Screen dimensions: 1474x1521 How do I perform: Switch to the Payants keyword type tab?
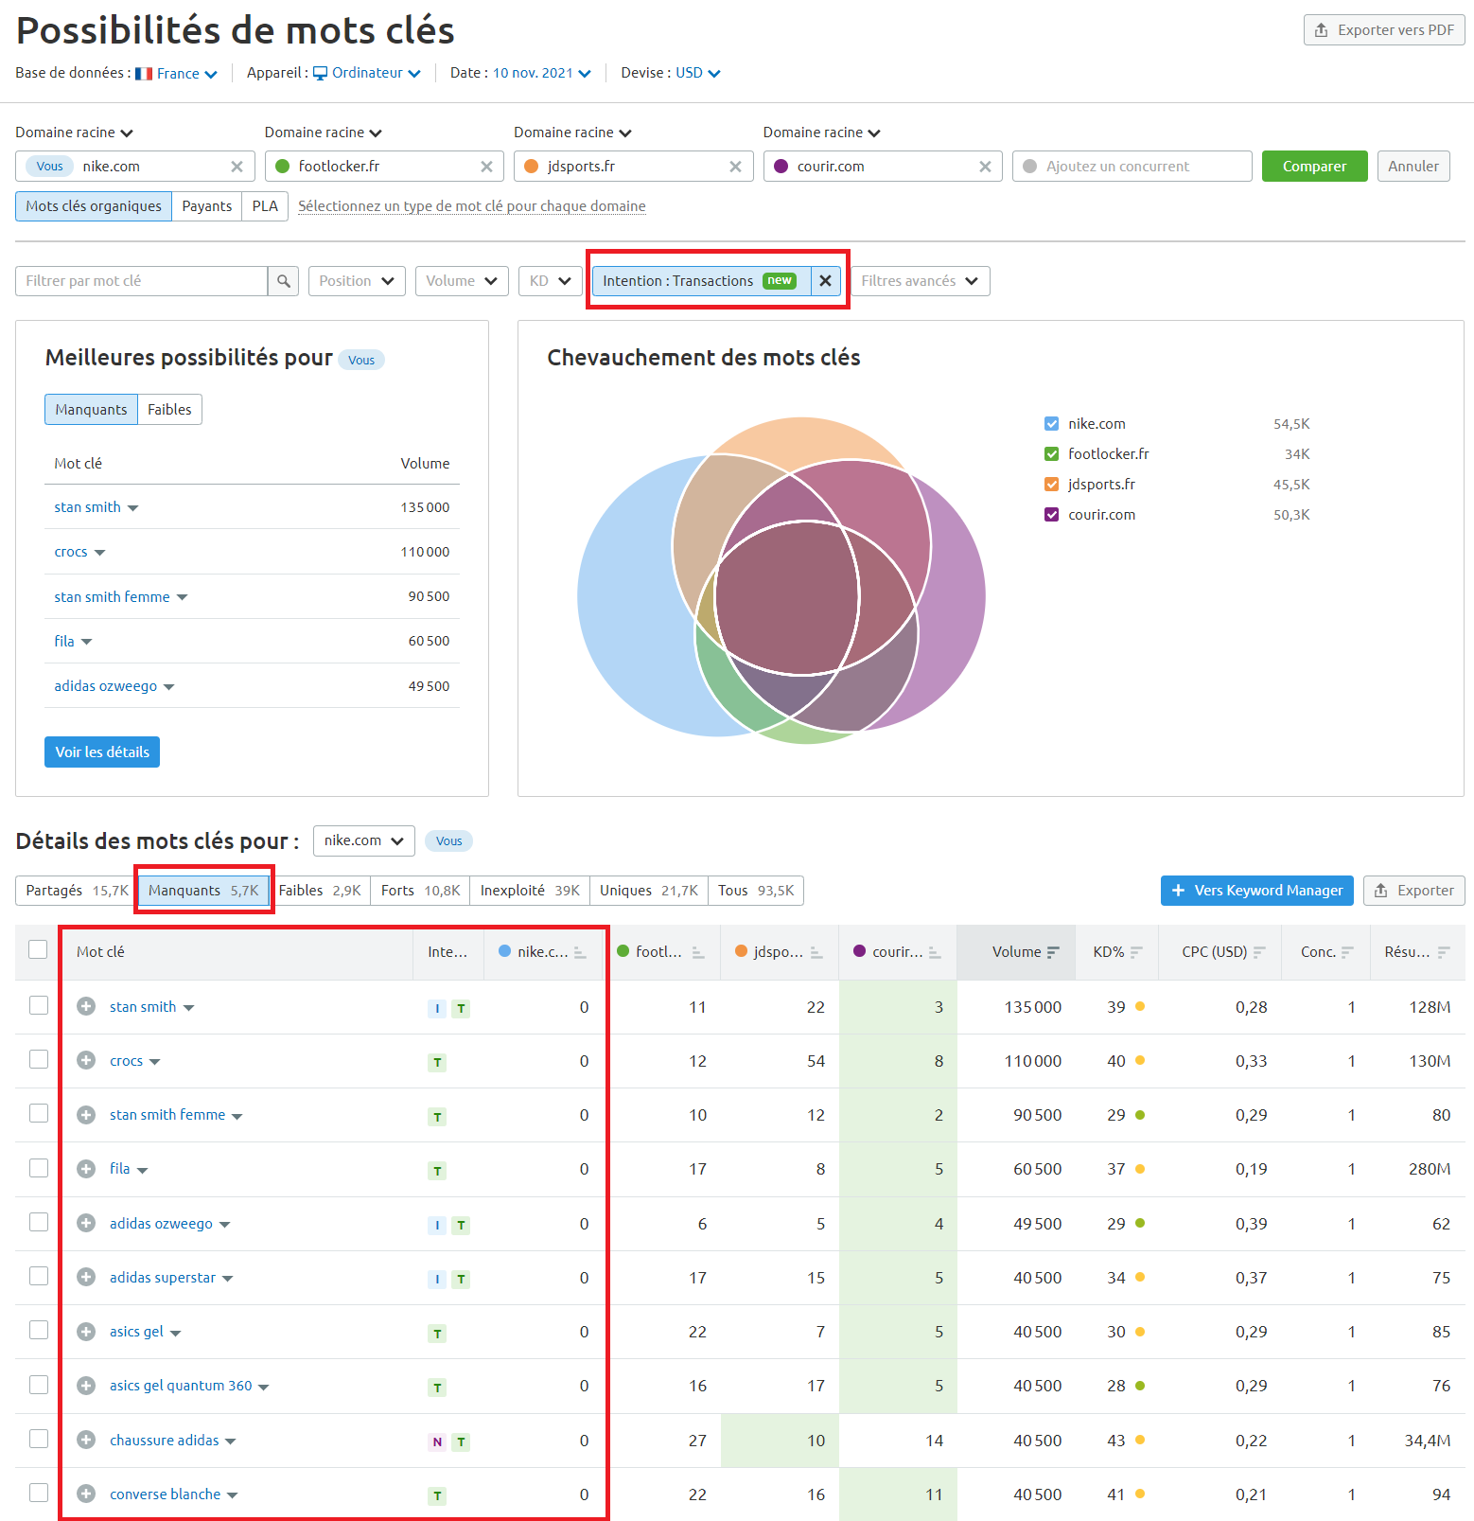point(206,206)
